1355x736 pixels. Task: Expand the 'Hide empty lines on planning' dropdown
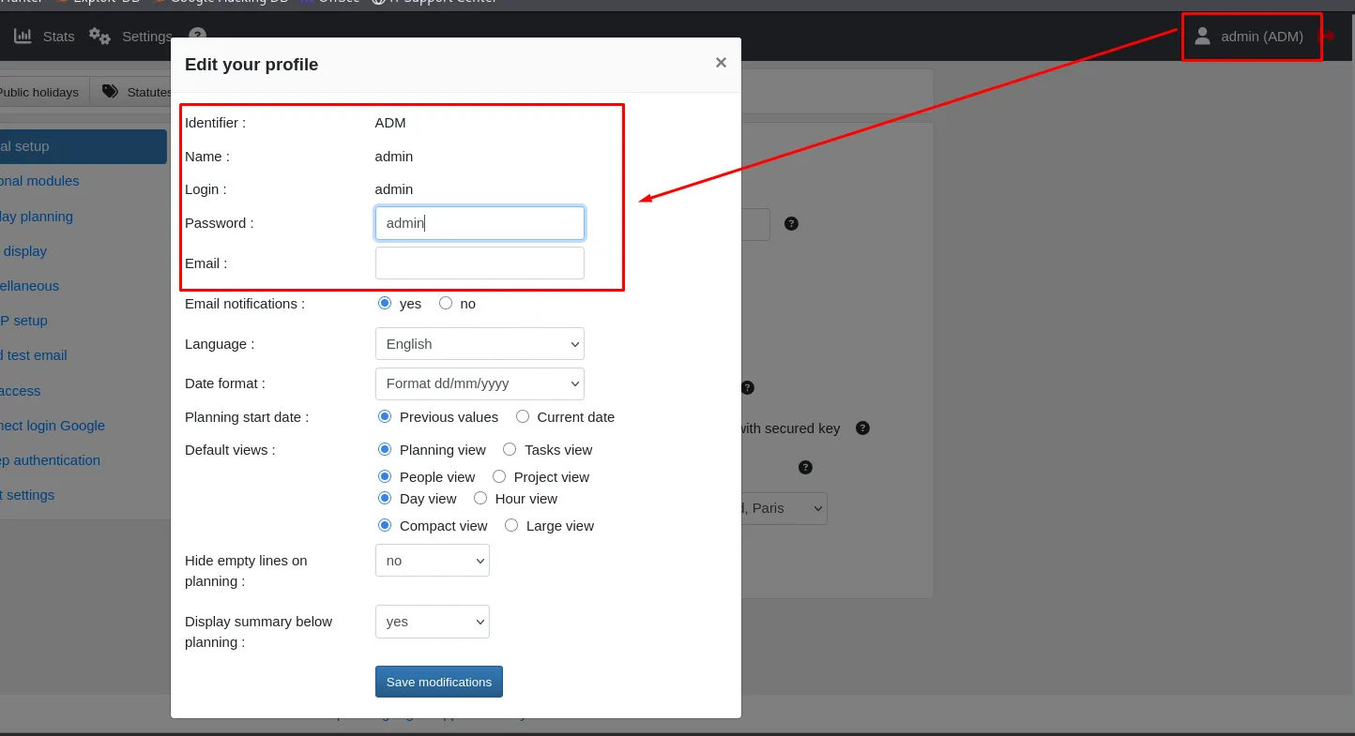click(x=433, y=561)
